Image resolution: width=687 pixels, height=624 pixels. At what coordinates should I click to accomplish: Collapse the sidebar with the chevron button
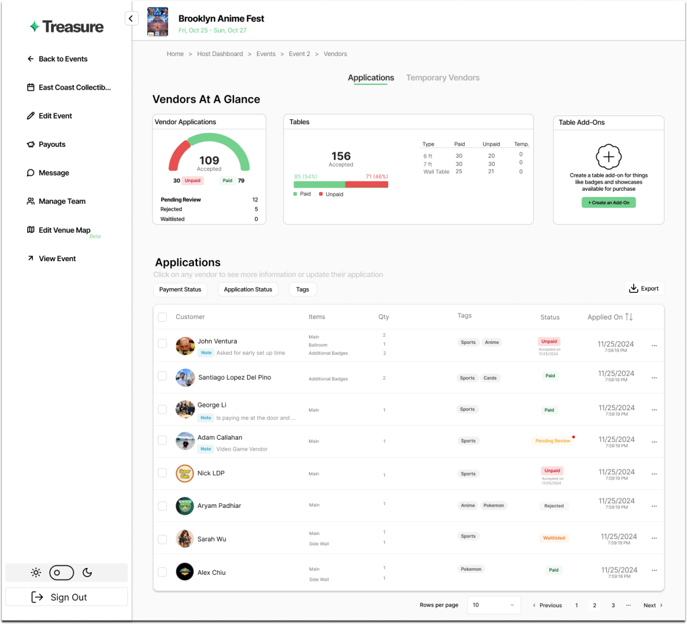132,18
